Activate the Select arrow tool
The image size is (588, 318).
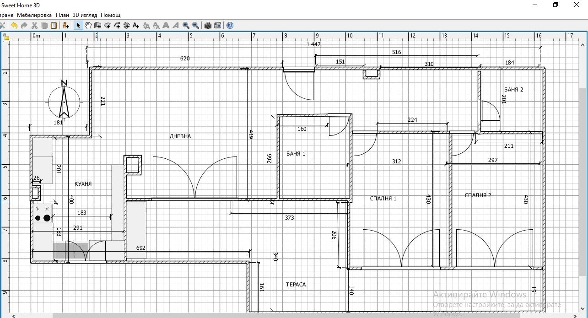tap(78, 26)
